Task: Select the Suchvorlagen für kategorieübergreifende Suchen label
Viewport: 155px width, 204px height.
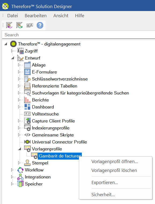Action: tap(80, 93)
